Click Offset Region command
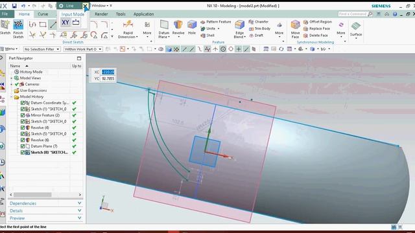Screen dimensions: 415x233 (x=318, y=21)
